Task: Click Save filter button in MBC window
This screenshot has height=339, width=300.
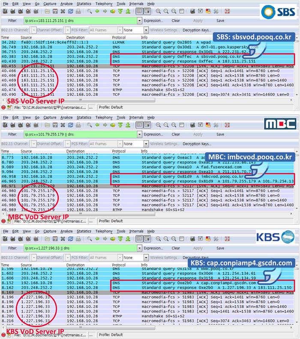Action: pyautogui.click(x=220, y=134)
